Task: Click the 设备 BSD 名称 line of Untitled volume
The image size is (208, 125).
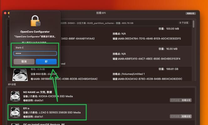Action: (44, 74)
